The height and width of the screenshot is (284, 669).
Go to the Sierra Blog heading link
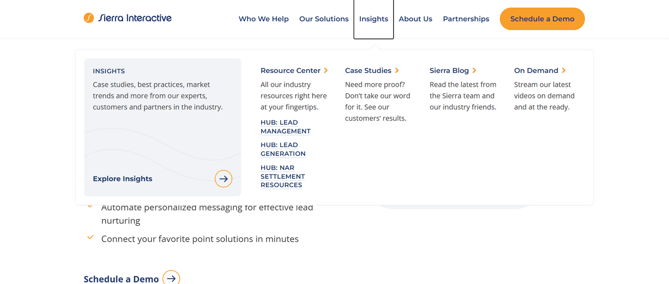click(x=449, y=71)
